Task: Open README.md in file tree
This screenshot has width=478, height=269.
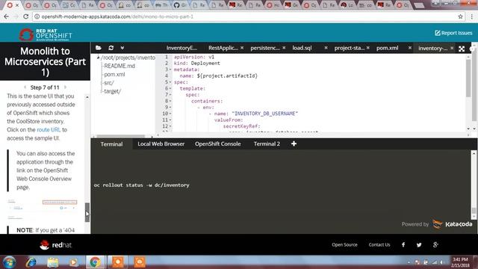Action: [119, 66]
